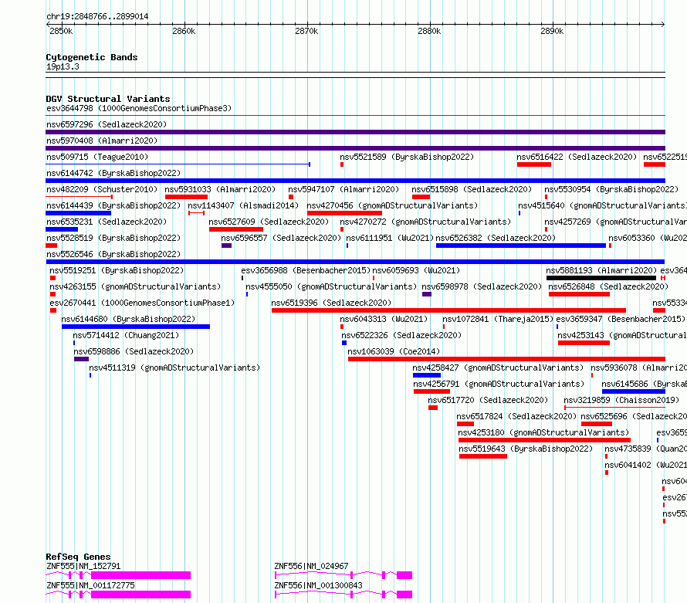
Task: Select nsv482209 (Schuster2010) label
Action: (x=102, y=189)
